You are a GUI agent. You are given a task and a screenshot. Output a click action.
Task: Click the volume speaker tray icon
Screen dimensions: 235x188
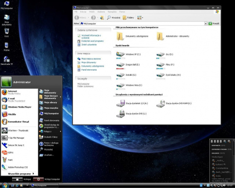click(225, 185)
